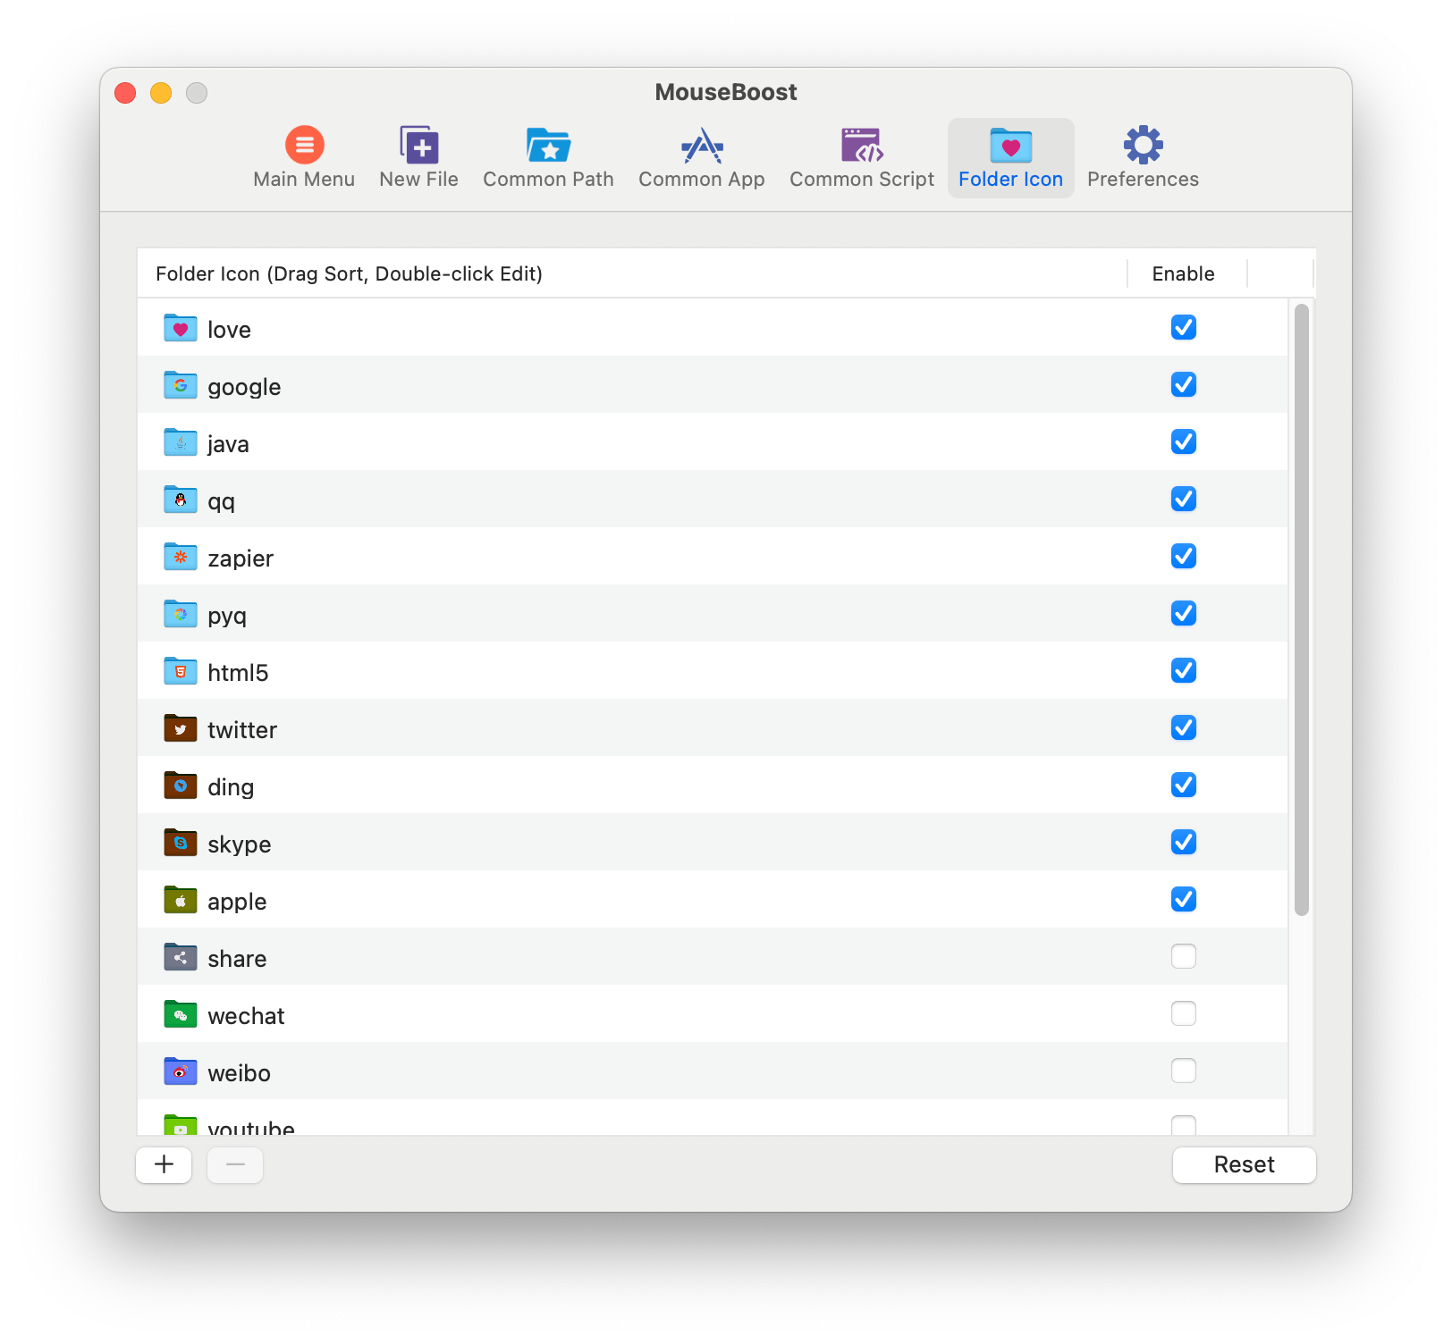Image resolution: width=1452 pixels, height=1344 pixels.
Task: Click the share gray folder icon
Action: coord(181,957)
